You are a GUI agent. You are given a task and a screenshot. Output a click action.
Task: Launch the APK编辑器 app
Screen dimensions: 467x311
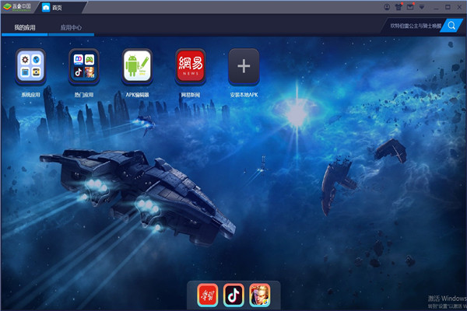click(137, 66)
